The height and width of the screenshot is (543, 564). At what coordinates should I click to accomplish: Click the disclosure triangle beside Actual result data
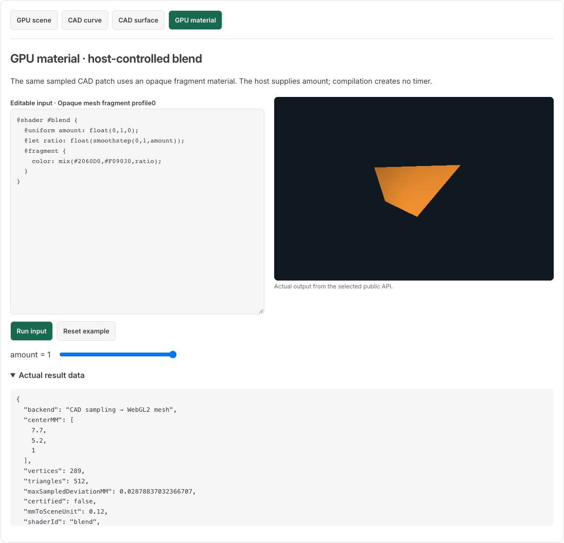click(13, 376)
